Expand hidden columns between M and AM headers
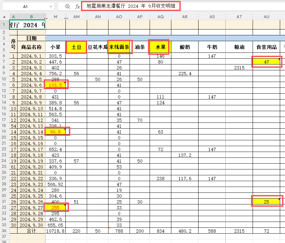The width and height of the screenshot is (285, 243). 66,17
